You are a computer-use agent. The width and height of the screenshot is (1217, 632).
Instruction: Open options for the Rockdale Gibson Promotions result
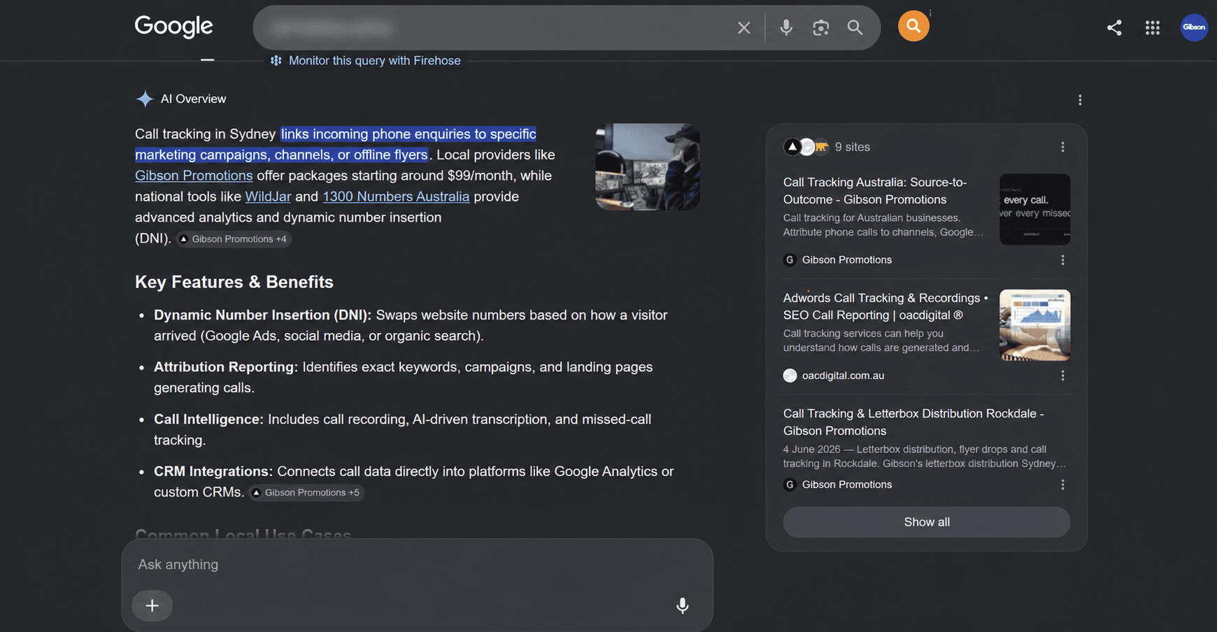point(1062,484)
